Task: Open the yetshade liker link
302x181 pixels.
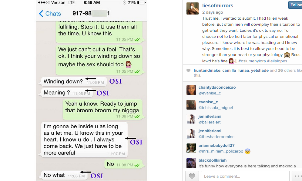Action: [260, 71]
